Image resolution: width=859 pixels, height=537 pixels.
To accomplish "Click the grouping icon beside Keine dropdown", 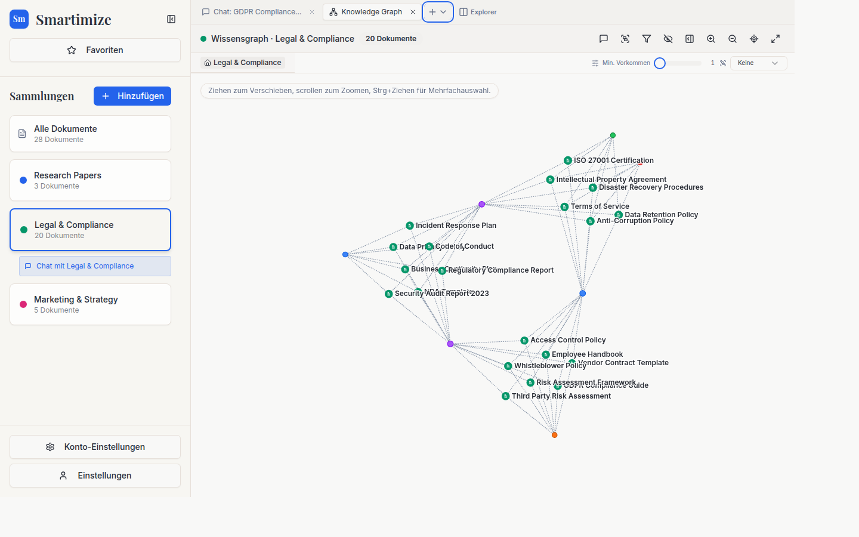I will click(x=723, y=63).
